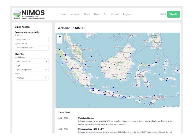The width and height of the screenshot is (193, 139).
Task: Open the Faq page
Action: [105, 14]
